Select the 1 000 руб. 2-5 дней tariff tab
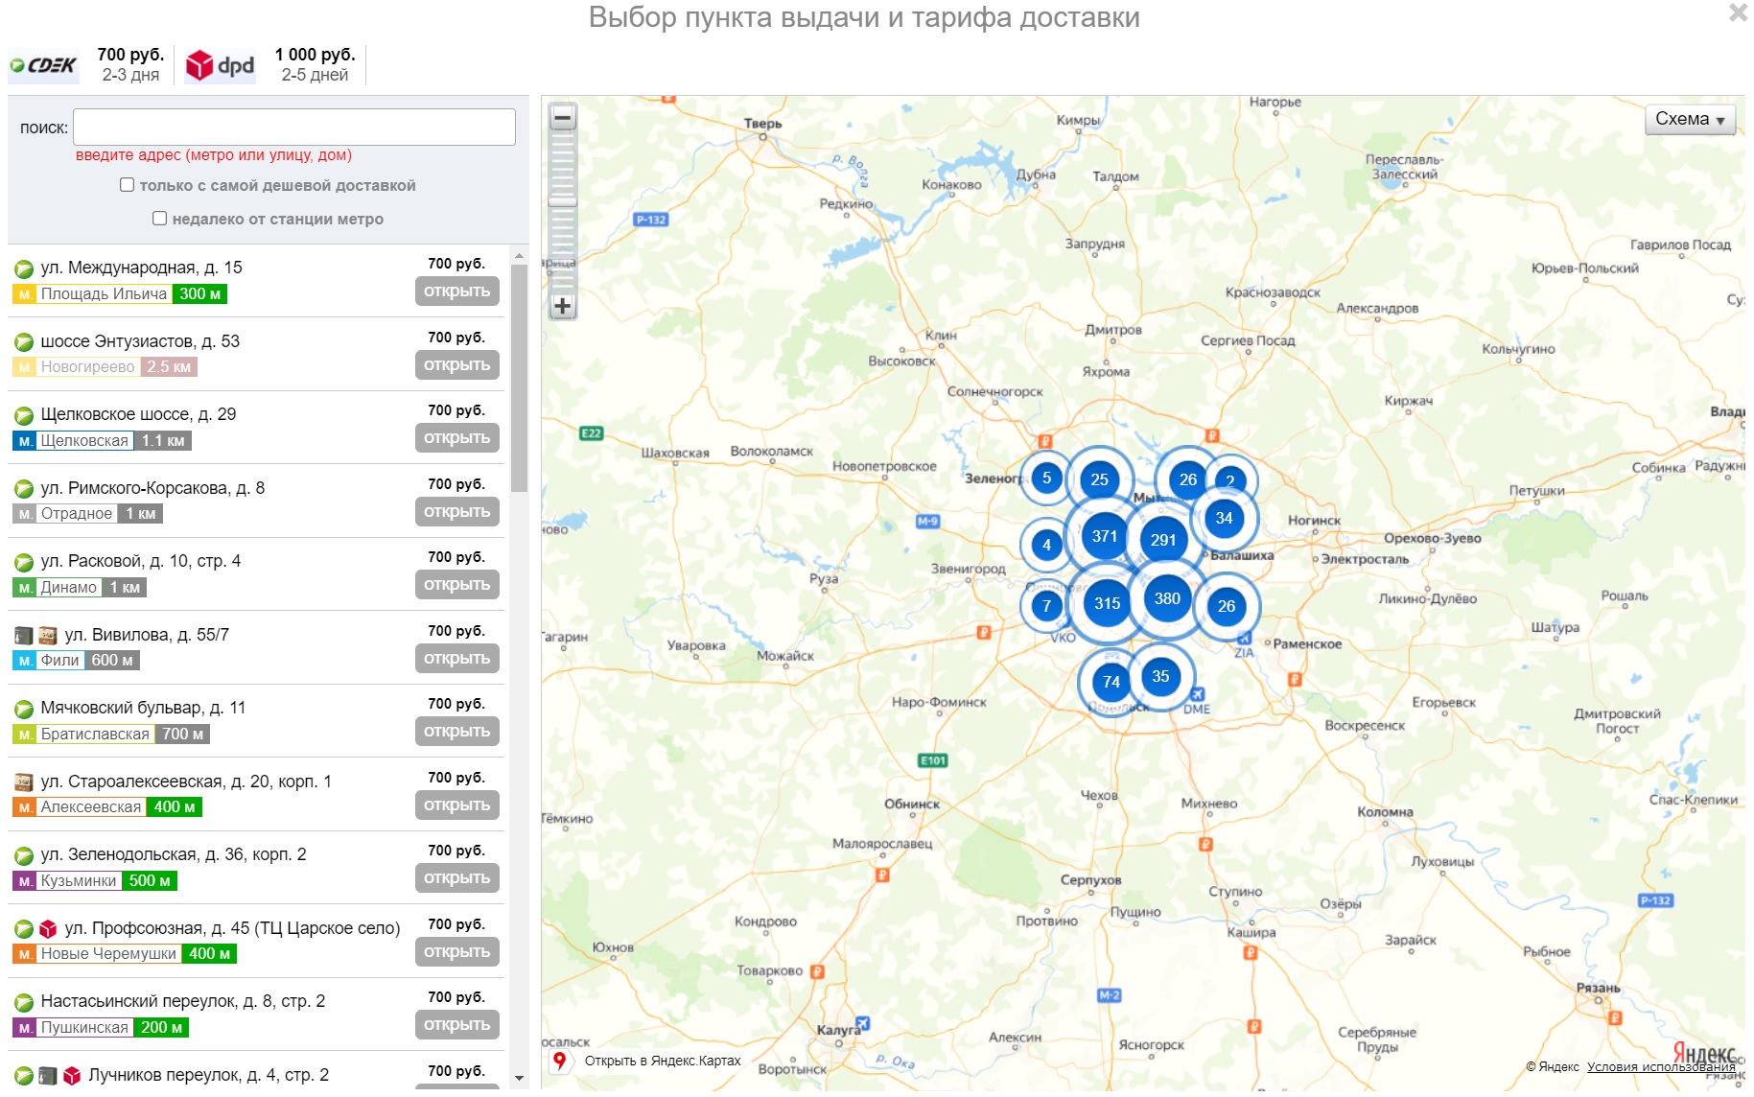 315,64
